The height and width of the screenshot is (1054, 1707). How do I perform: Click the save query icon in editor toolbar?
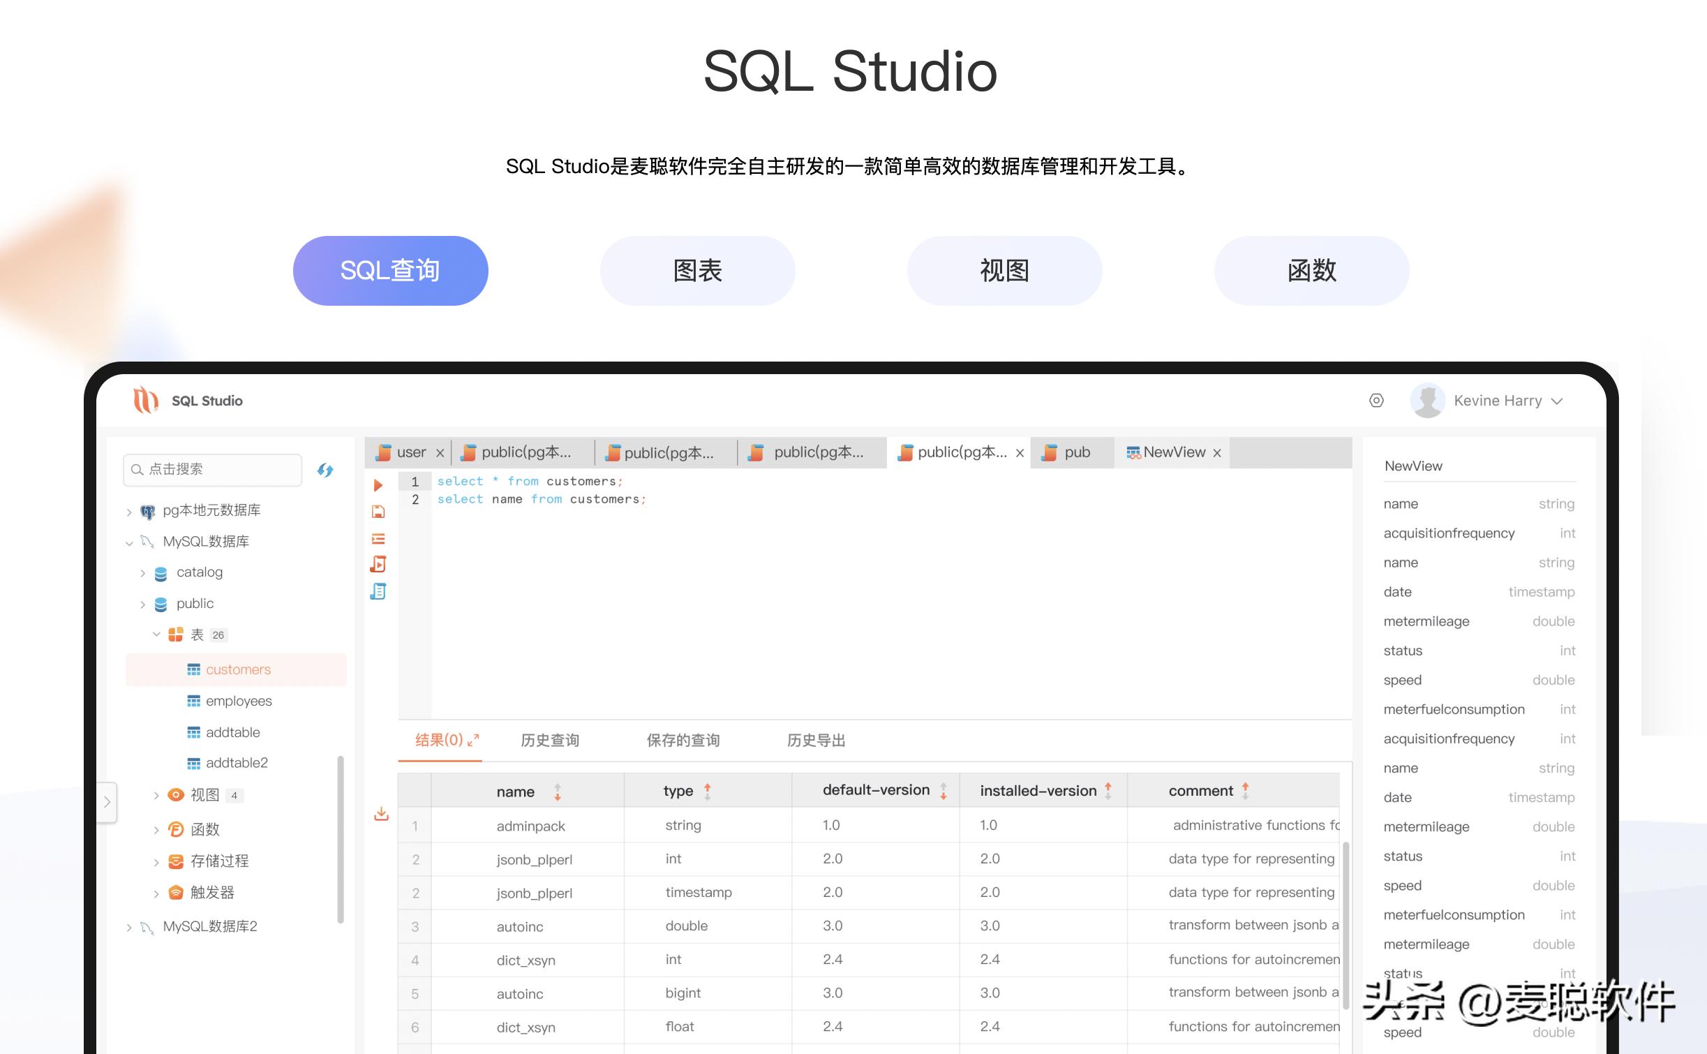(379, 512)
